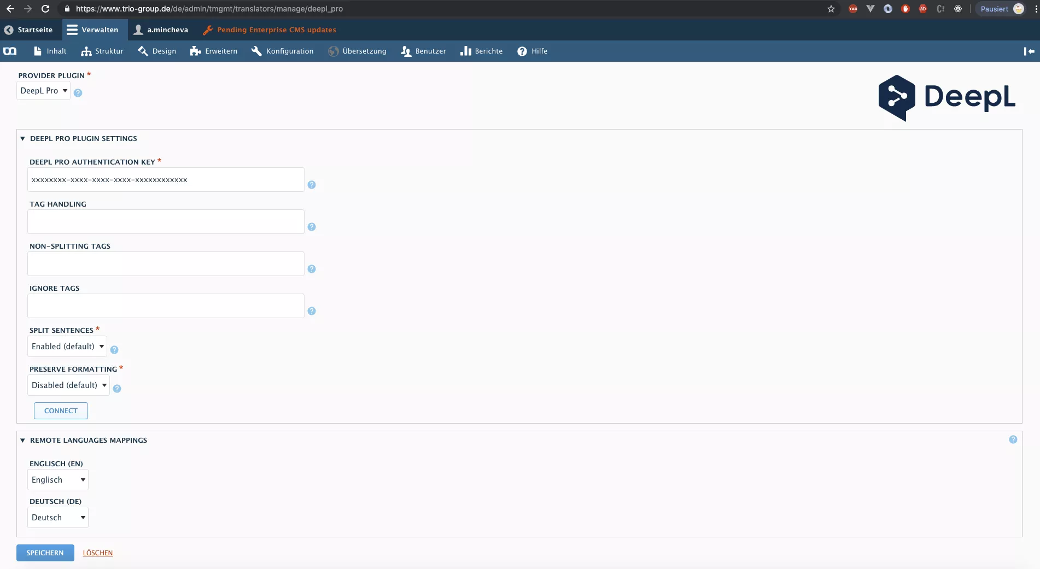The height and width of the screenshot is (569, 1040).
Task: Open help icon next to Provider Plugin
Action: pos(78,93)
